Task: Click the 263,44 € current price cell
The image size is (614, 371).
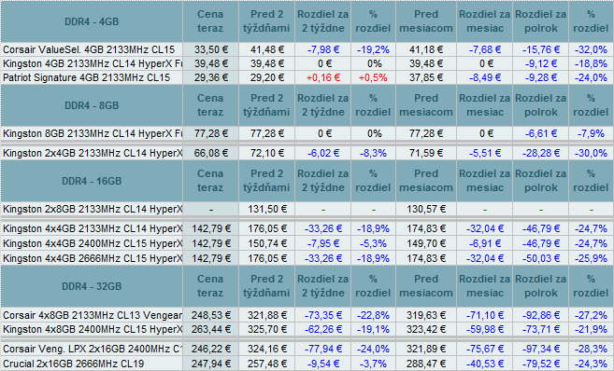Action: tap(210, 330)
